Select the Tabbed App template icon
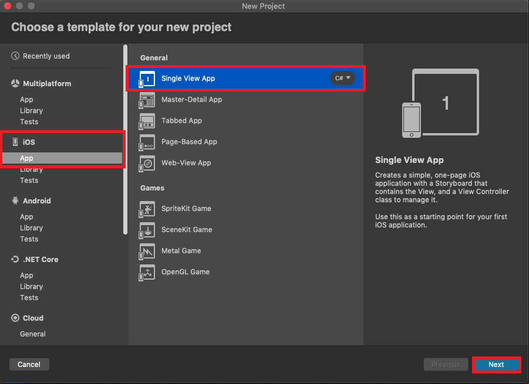Image resolution: width=529 pixels, height=384 pixels. 146,121
